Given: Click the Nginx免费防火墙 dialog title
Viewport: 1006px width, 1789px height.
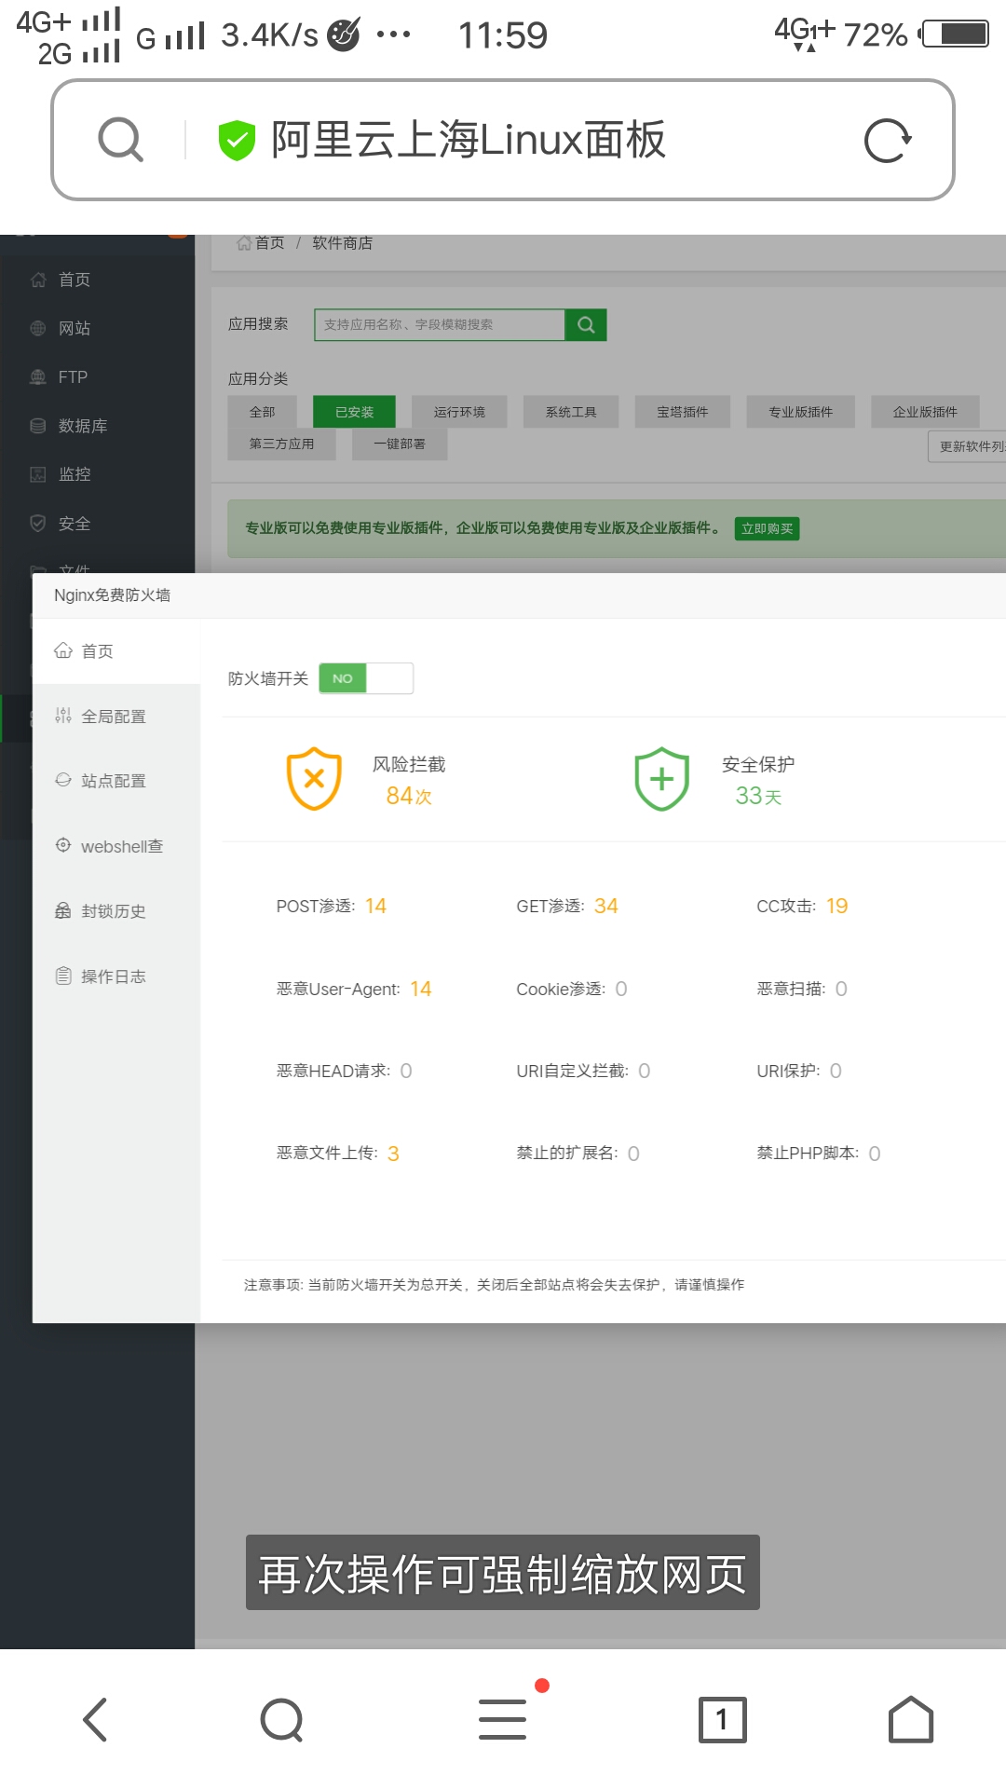Looking at the screenshot, I should click(x=112, y=595).
